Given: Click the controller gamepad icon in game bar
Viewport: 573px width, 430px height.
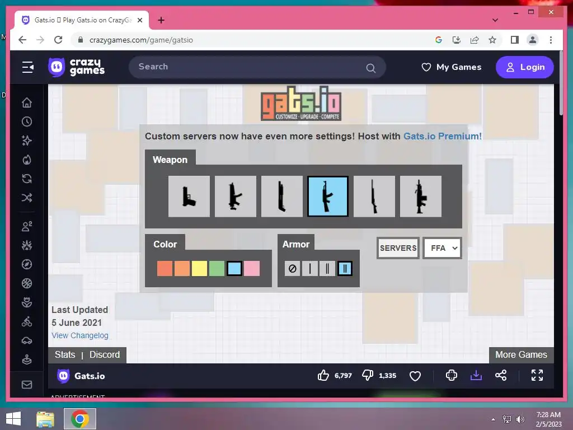Looking at the screenshot, I should pyautogui.click(x=452, y=375).
